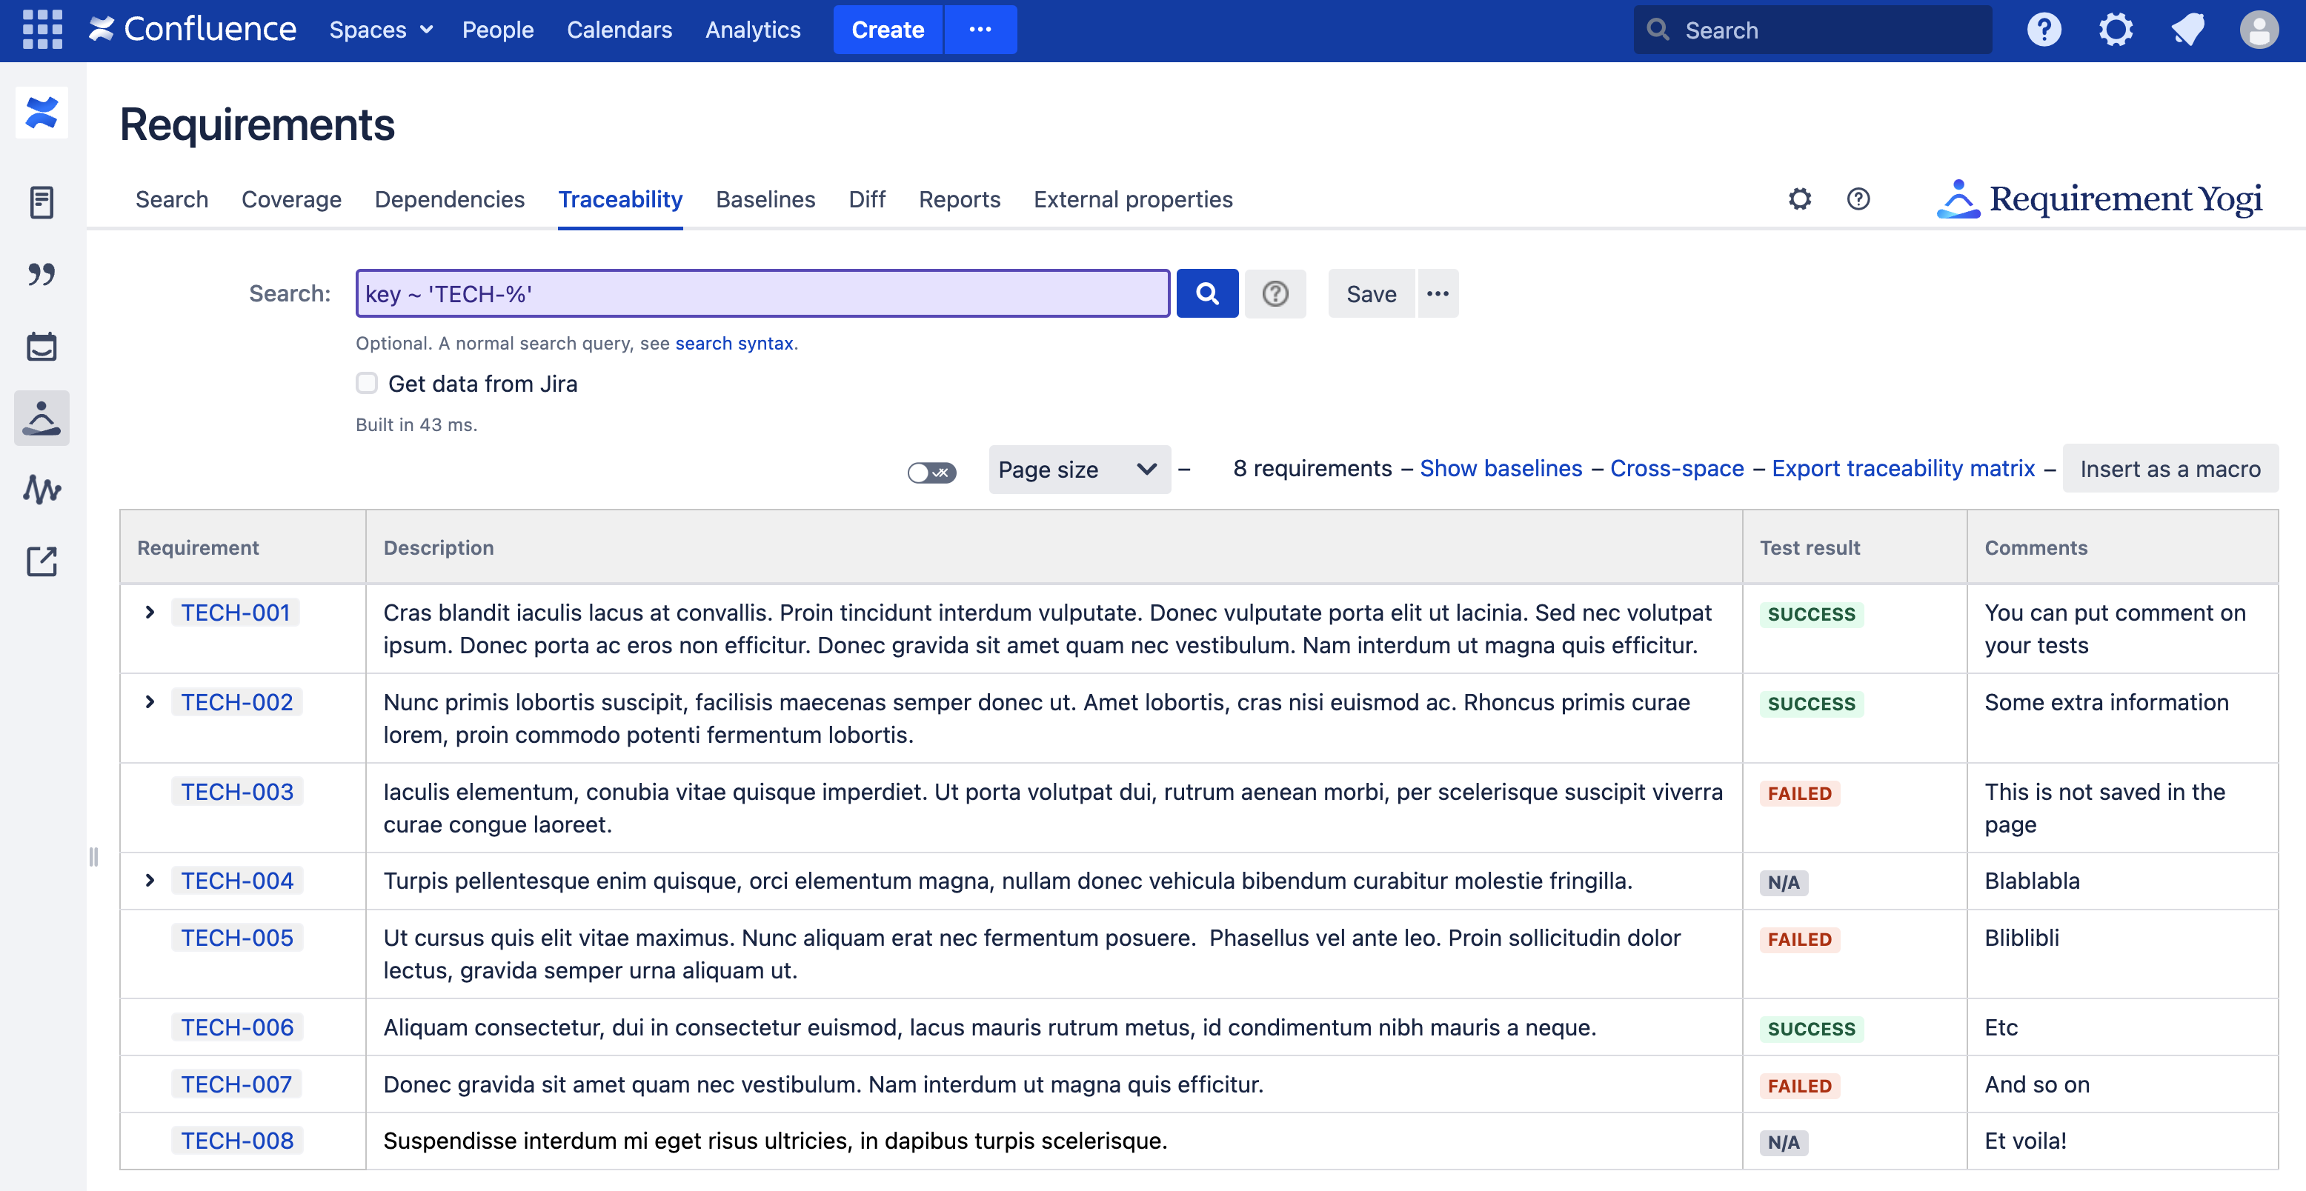
Task: Click the search query help icon
Action: (x=1275, y=293)
